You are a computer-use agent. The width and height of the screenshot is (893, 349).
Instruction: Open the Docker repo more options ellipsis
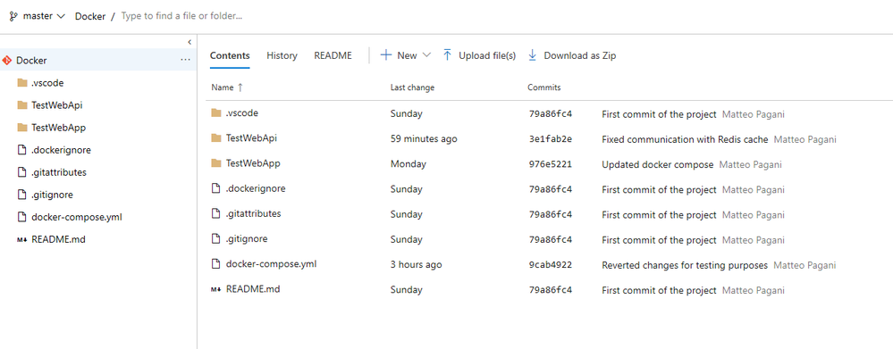185,60
